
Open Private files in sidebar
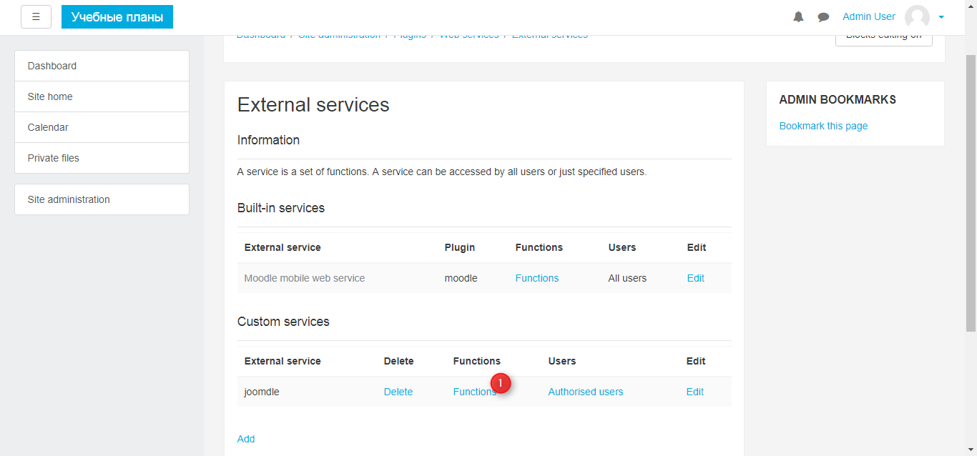coord(54,158)
